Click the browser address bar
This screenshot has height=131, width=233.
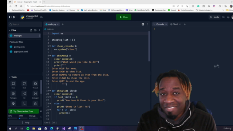pos(98,6)
